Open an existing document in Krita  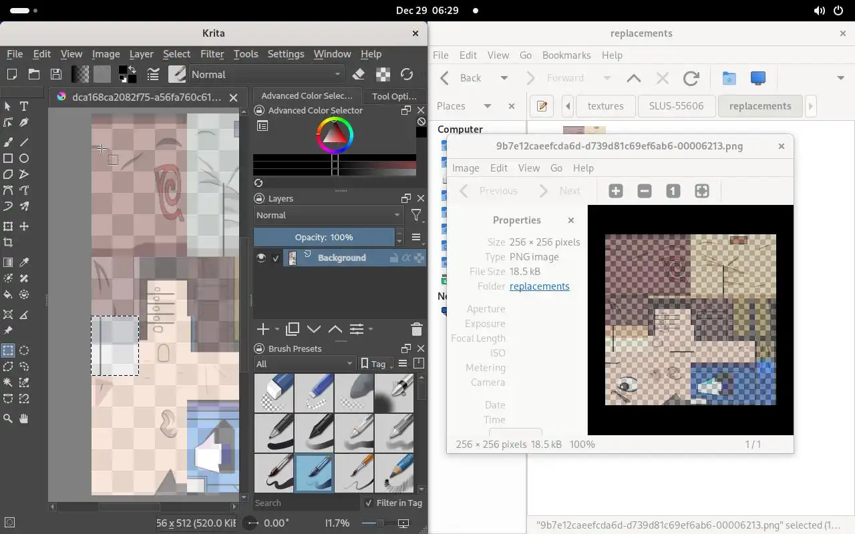(33, 74)
